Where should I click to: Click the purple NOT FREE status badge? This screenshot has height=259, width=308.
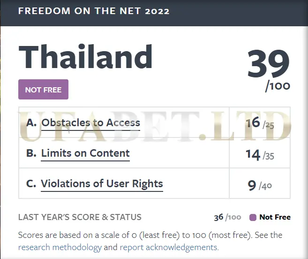44,90
